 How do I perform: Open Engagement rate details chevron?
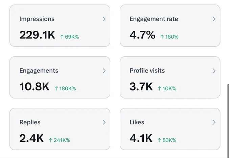(x=214, y=19)
